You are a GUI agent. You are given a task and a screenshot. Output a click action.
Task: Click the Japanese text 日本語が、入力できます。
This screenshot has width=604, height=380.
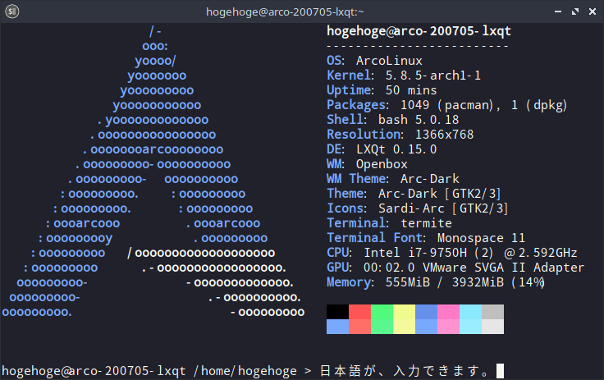[x=404, y=371]
